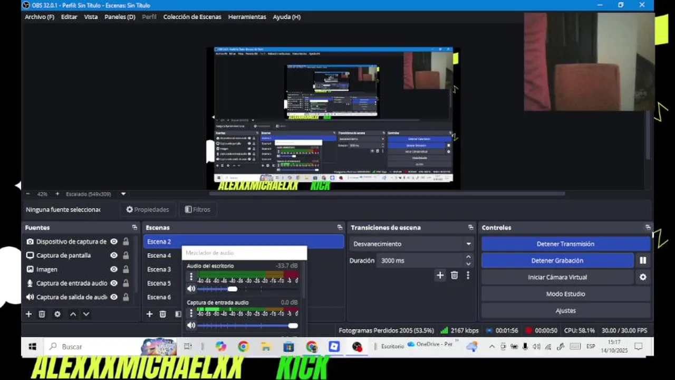Open Propiedades for the source

click(148, 210)
